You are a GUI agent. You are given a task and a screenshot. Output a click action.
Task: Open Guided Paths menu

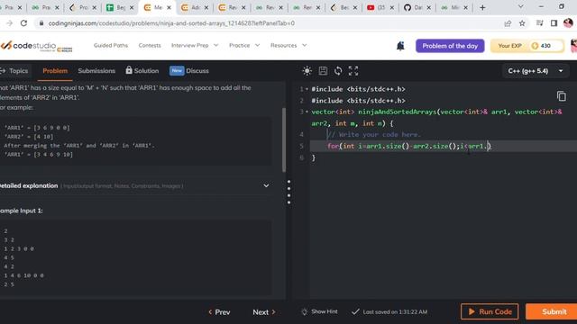pos(111,45)
